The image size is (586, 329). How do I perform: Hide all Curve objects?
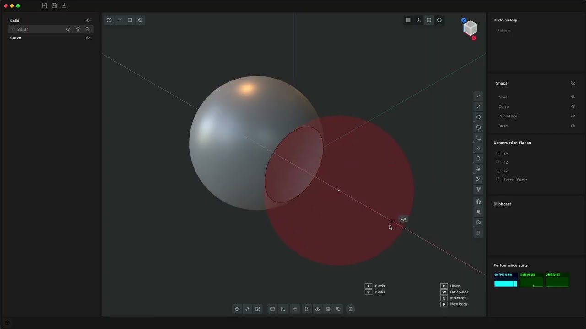coord(88,38)
